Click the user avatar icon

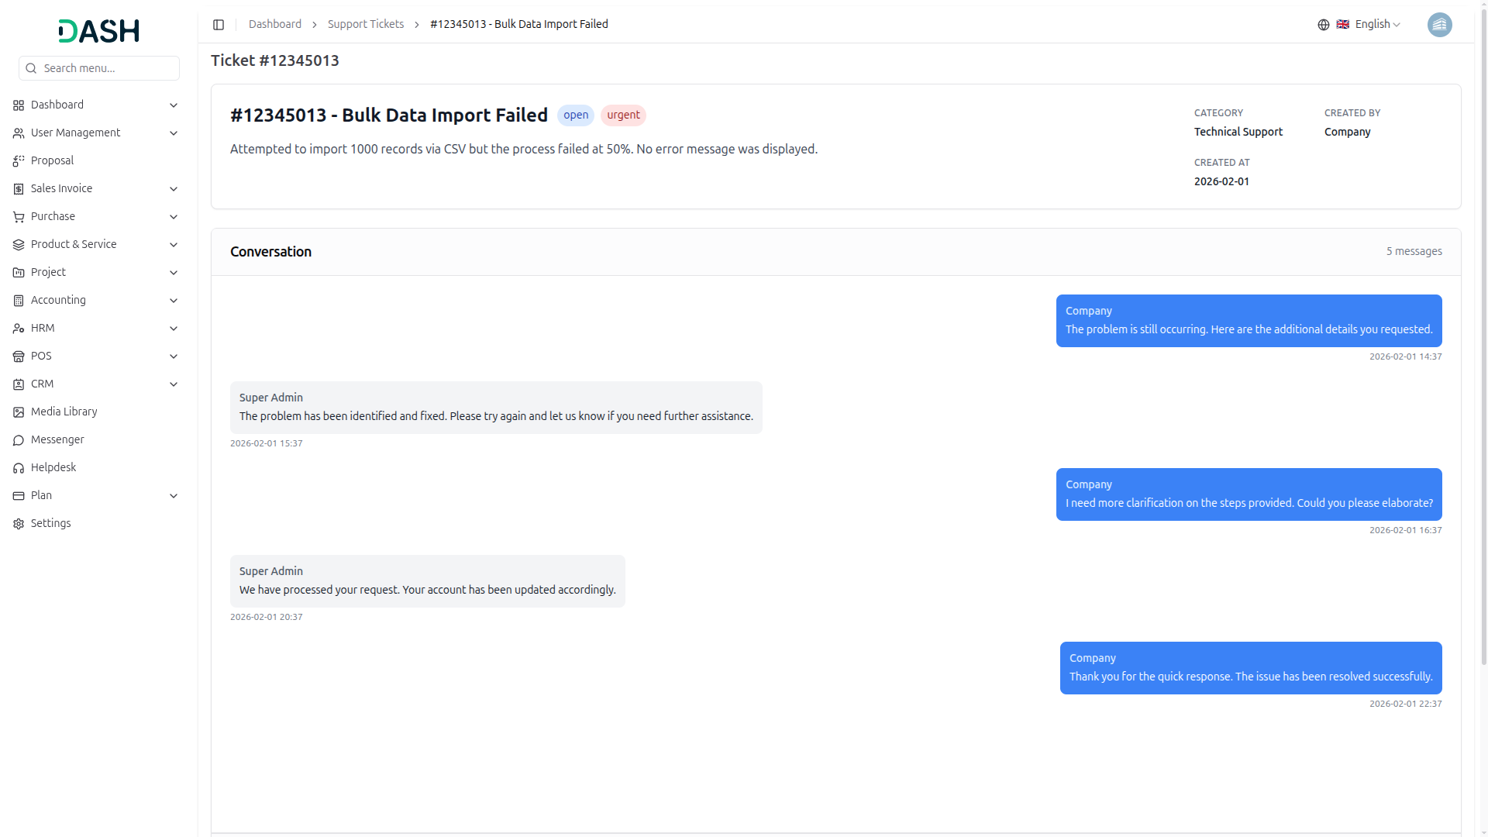point(1439,25)
